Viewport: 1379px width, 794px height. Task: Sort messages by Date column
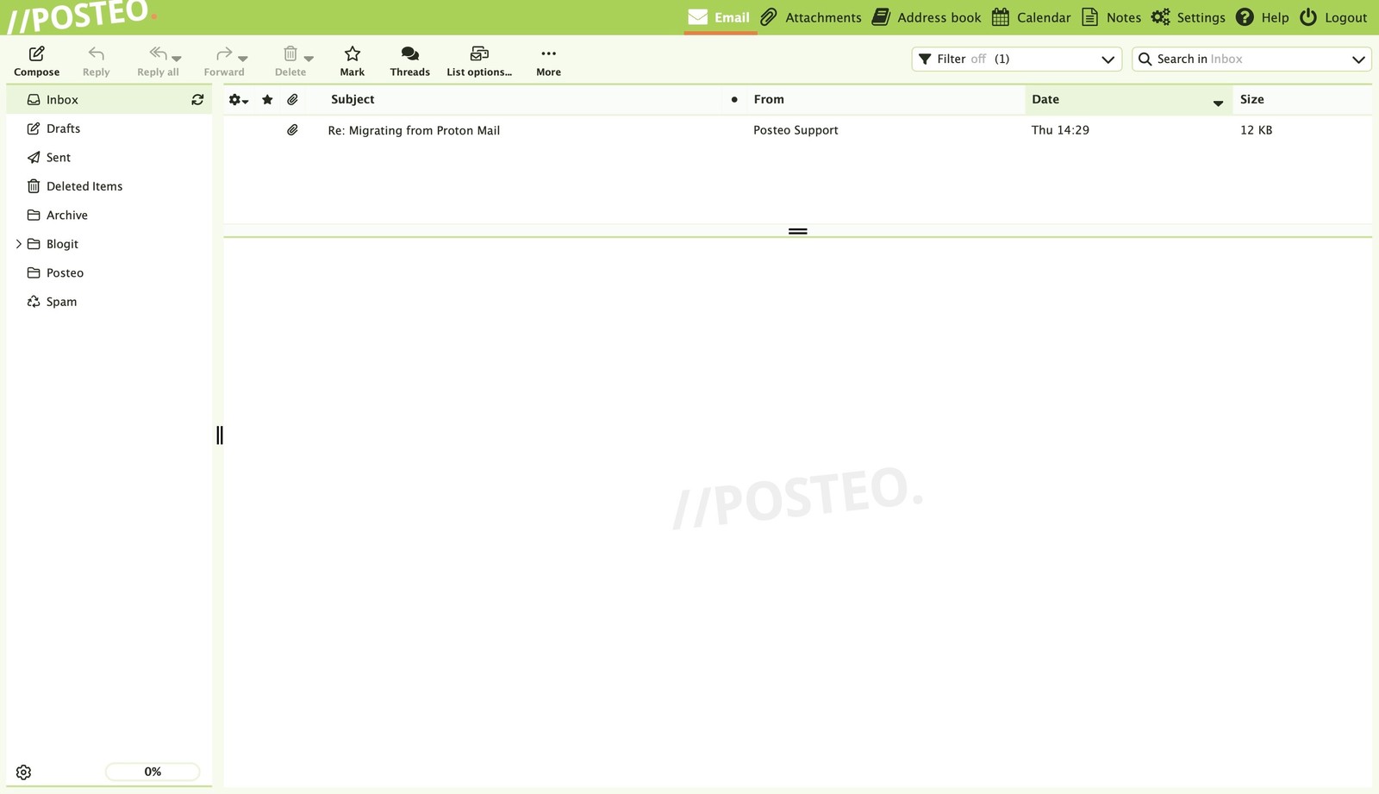tap(1045, 99)
